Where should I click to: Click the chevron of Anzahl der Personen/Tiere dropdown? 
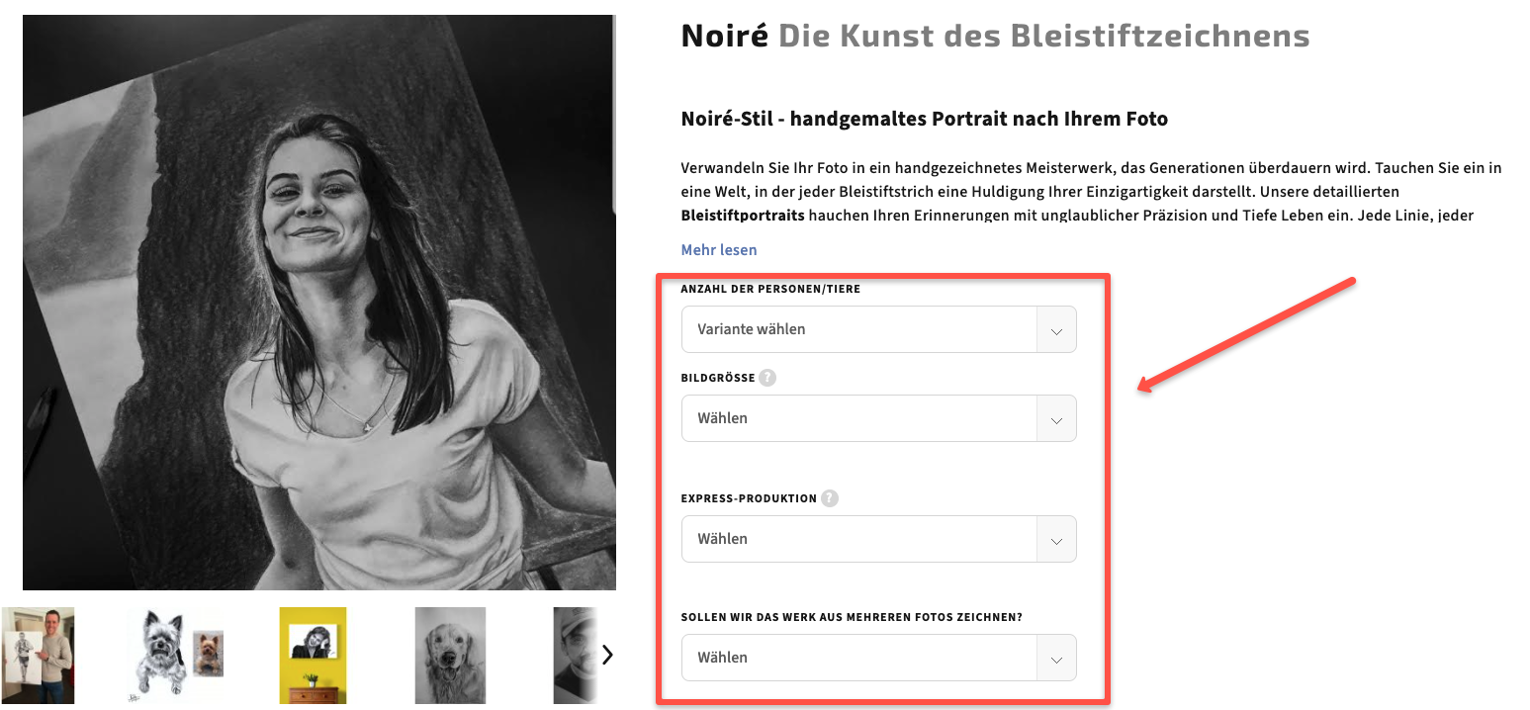[1056, 330]
